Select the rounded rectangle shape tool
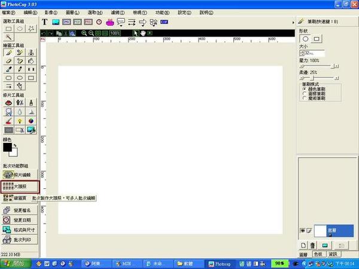 click(x=9, y=78)
